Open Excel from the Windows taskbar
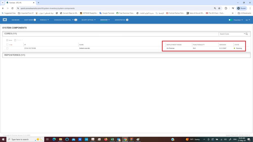 pyautogui.click(x=112, y=139)
